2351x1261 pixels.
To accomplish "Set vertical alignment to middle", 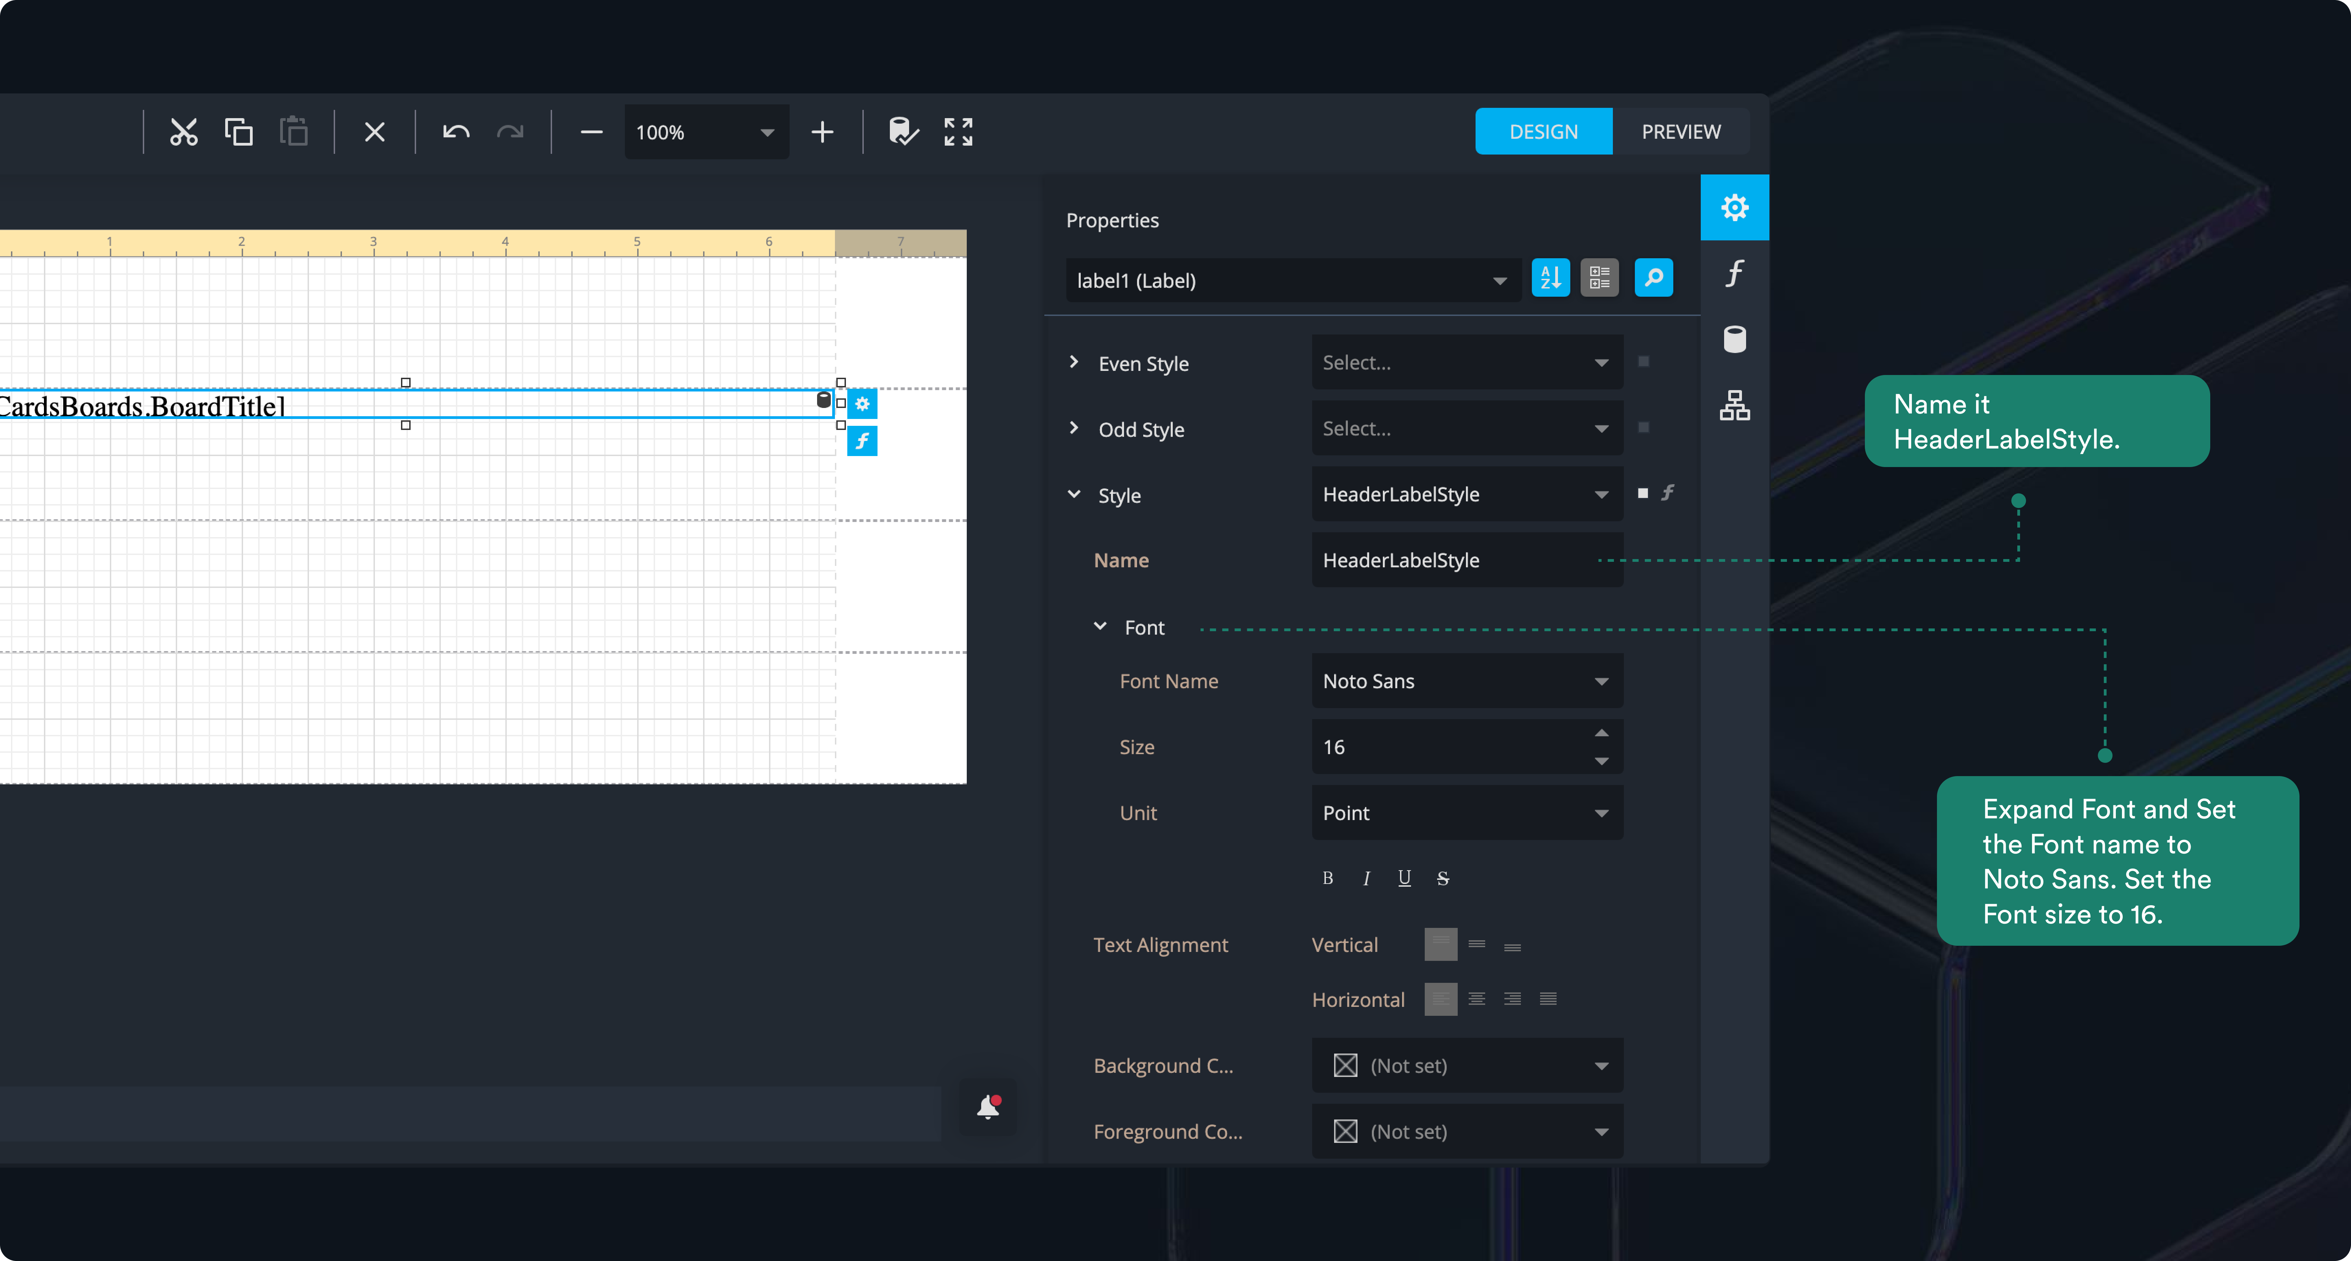I will tap(1477, 944).
